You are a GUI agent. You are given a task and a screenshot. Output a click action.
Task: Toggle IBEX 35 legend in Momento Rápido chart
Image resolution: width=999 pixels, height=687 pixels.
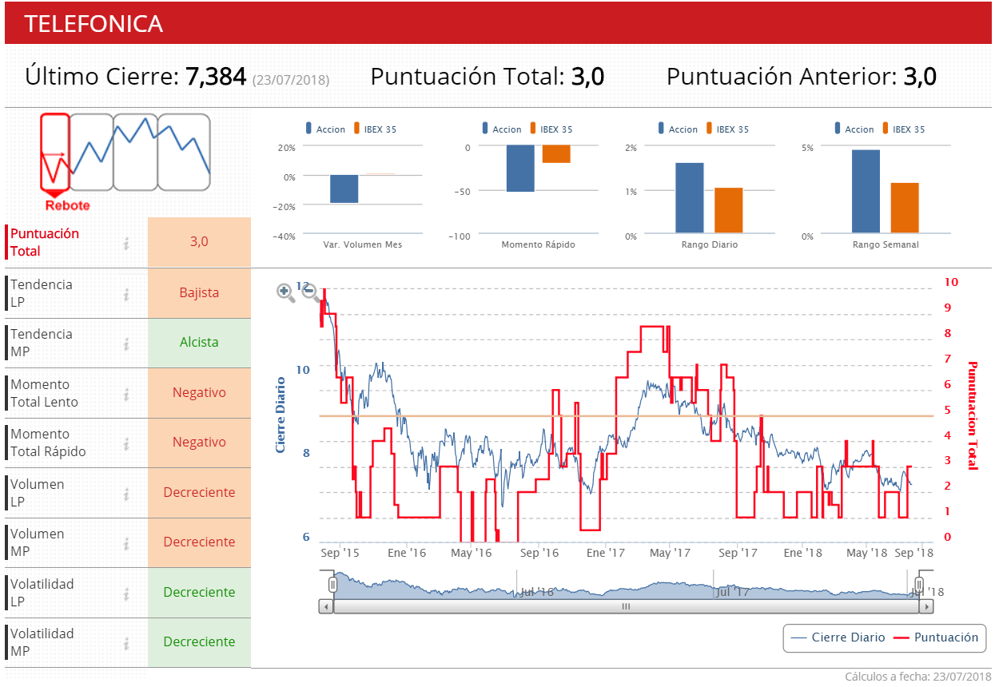551,129
